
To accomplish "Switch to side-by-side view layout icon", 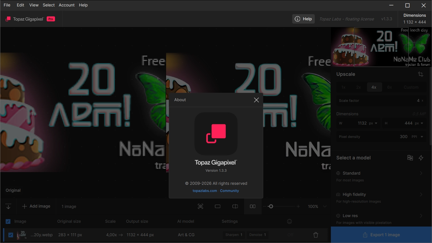I will click(x=253, y=207).
